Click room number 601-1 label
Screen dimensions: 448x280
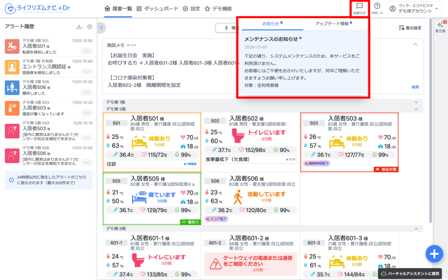point(116,242)
